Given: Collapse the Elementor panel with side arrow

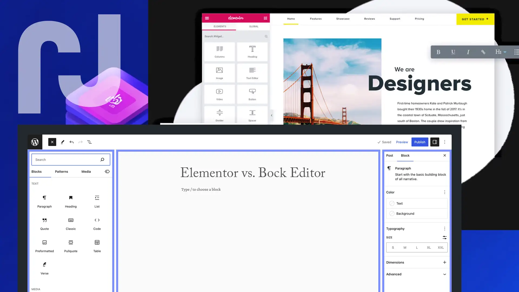Looking at the screenshot, I should tap(272, 115).
